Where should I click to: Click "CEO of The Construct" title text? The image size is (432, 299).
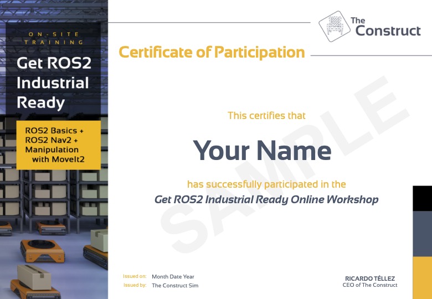[x=370, y=285]
